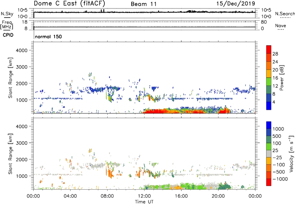Click the 'N.Sky' legend label
This screenshot has width=295, height=204.
click(7, 14)
